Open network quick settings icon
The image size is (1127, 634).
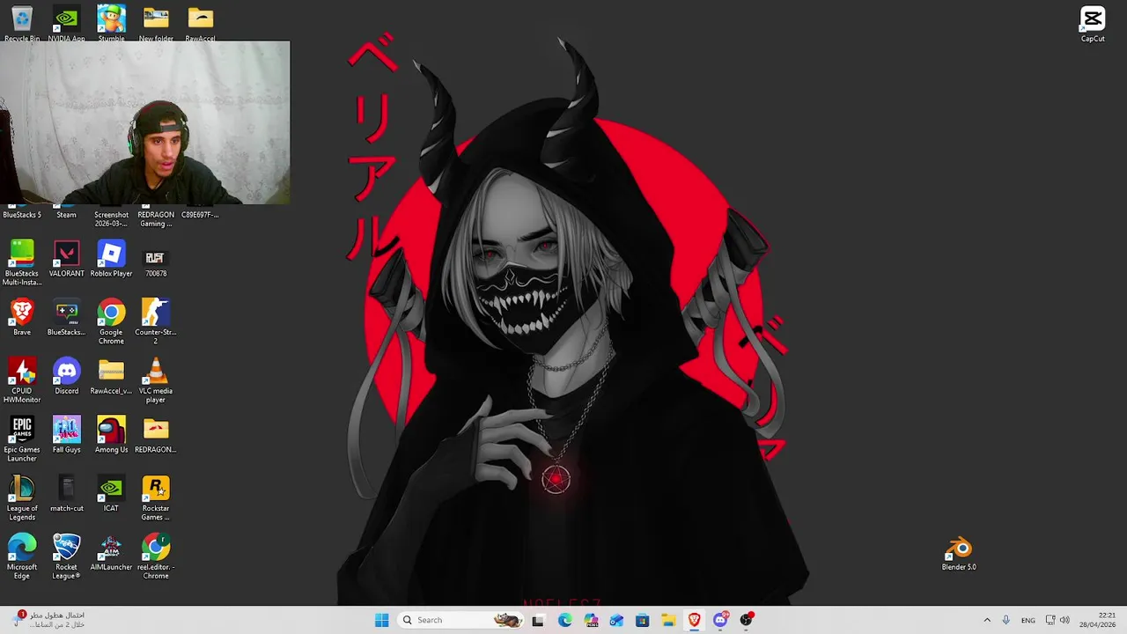click(x=1050, y=620)
